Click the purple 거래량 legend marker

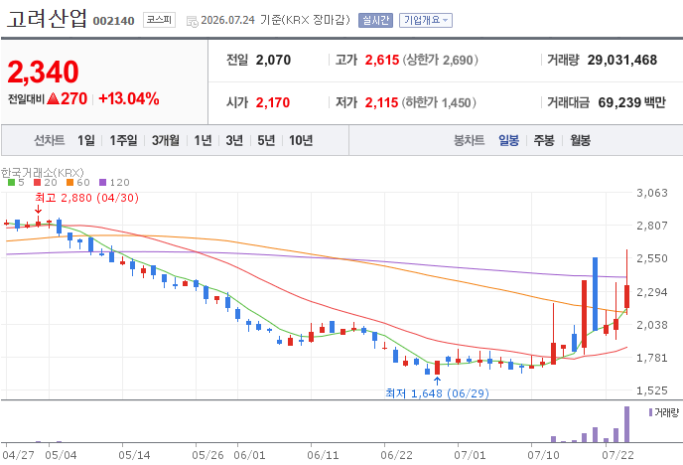(x=650, y=412)
